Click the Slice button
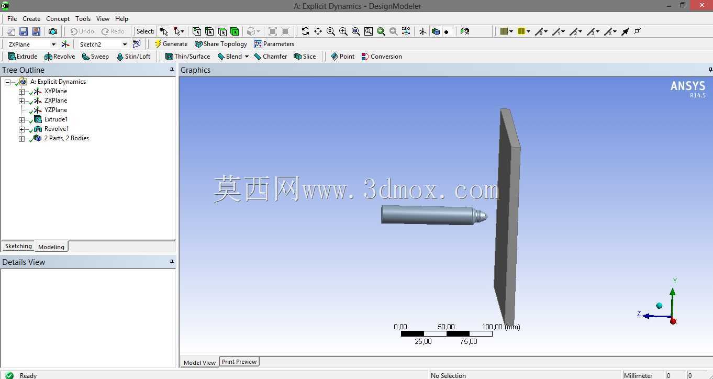This screenshot has width=713, height=379. coord(305,57)
